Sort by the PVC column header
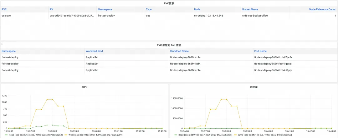This screenshot has height=138, width=338. 4,9
